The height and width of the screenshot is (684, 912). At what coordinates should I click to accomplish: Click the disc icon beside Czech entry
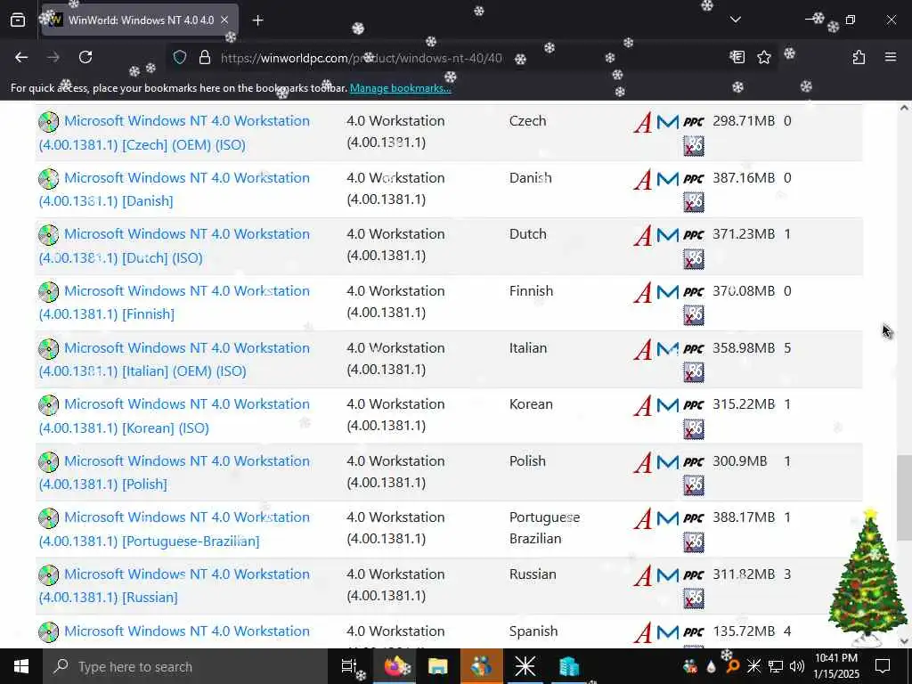tap(49, 121)
